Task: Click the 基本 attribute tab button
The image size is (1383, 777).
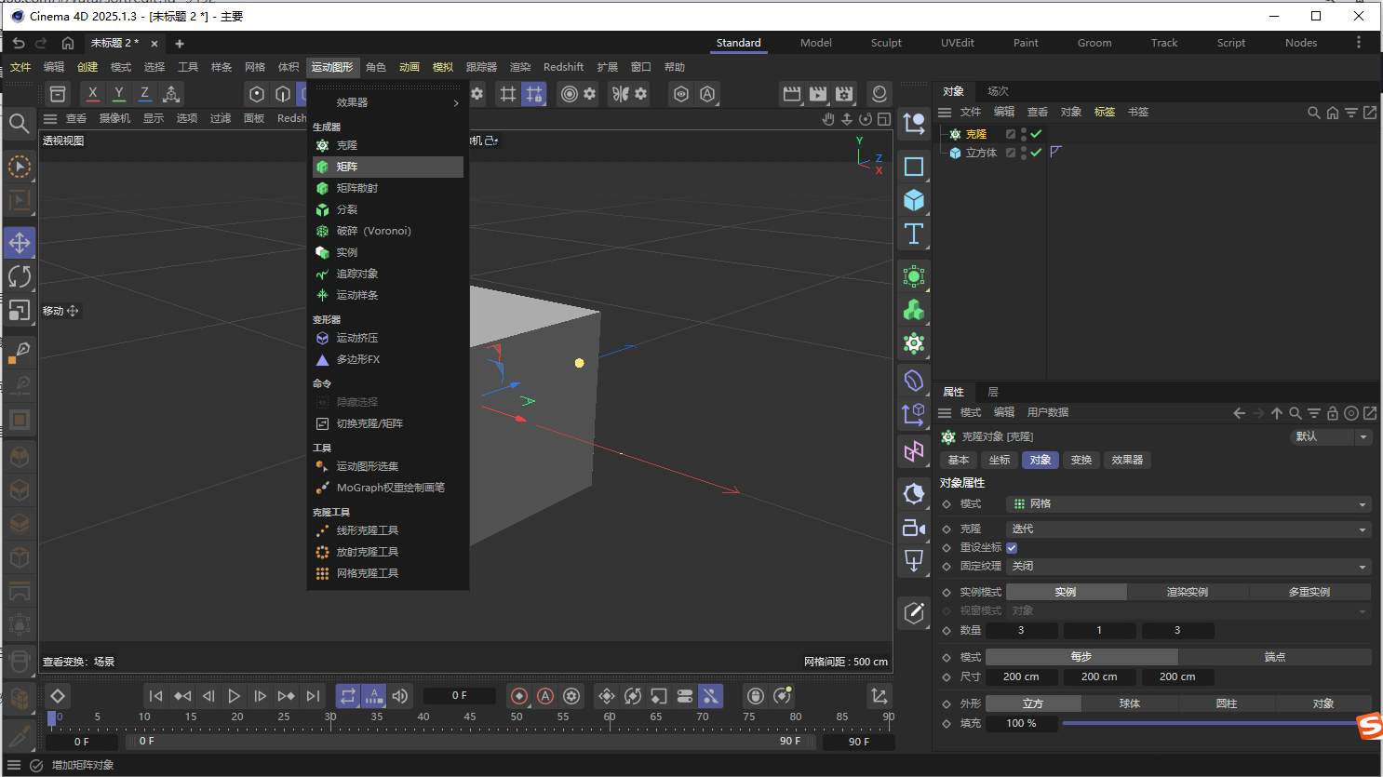Action: point(959,460)
